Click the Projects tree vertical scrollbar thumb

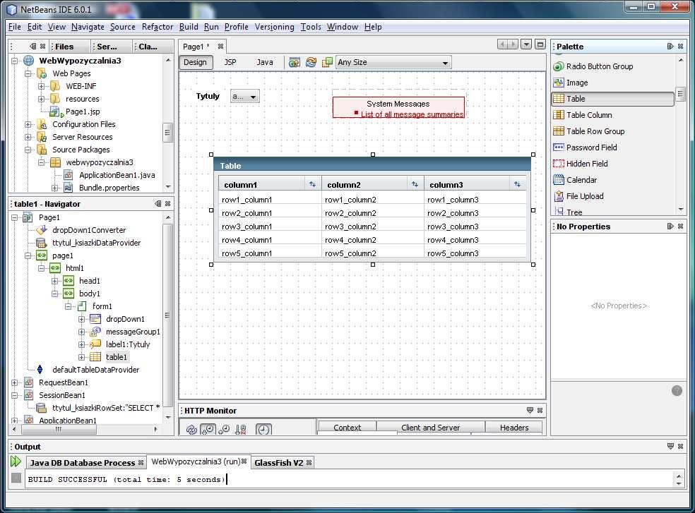tap(167, 133)
